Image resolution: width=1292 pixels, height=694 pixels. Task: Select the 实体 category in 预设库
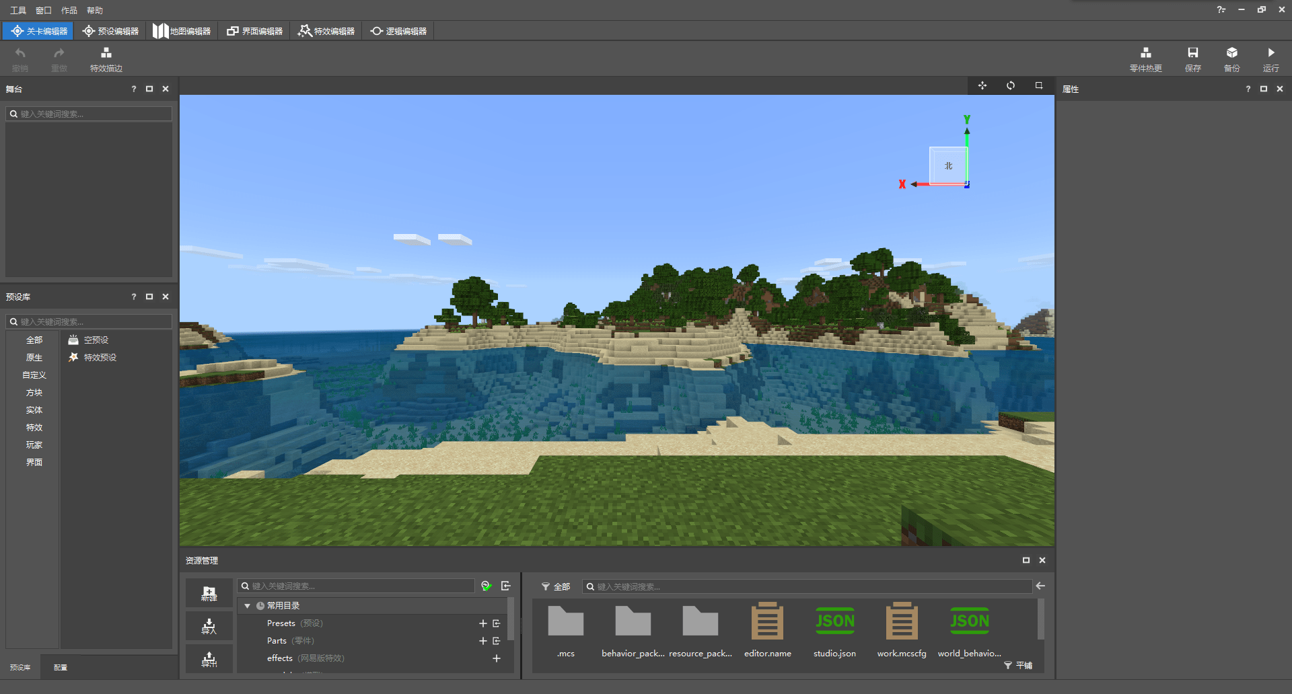34,410
